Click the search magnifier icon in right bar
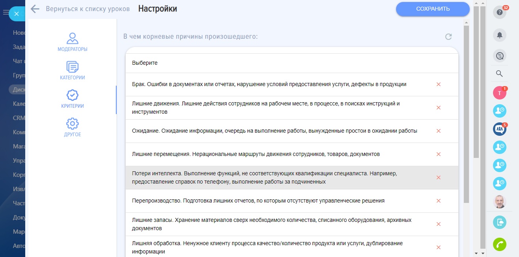 point(499,73)
